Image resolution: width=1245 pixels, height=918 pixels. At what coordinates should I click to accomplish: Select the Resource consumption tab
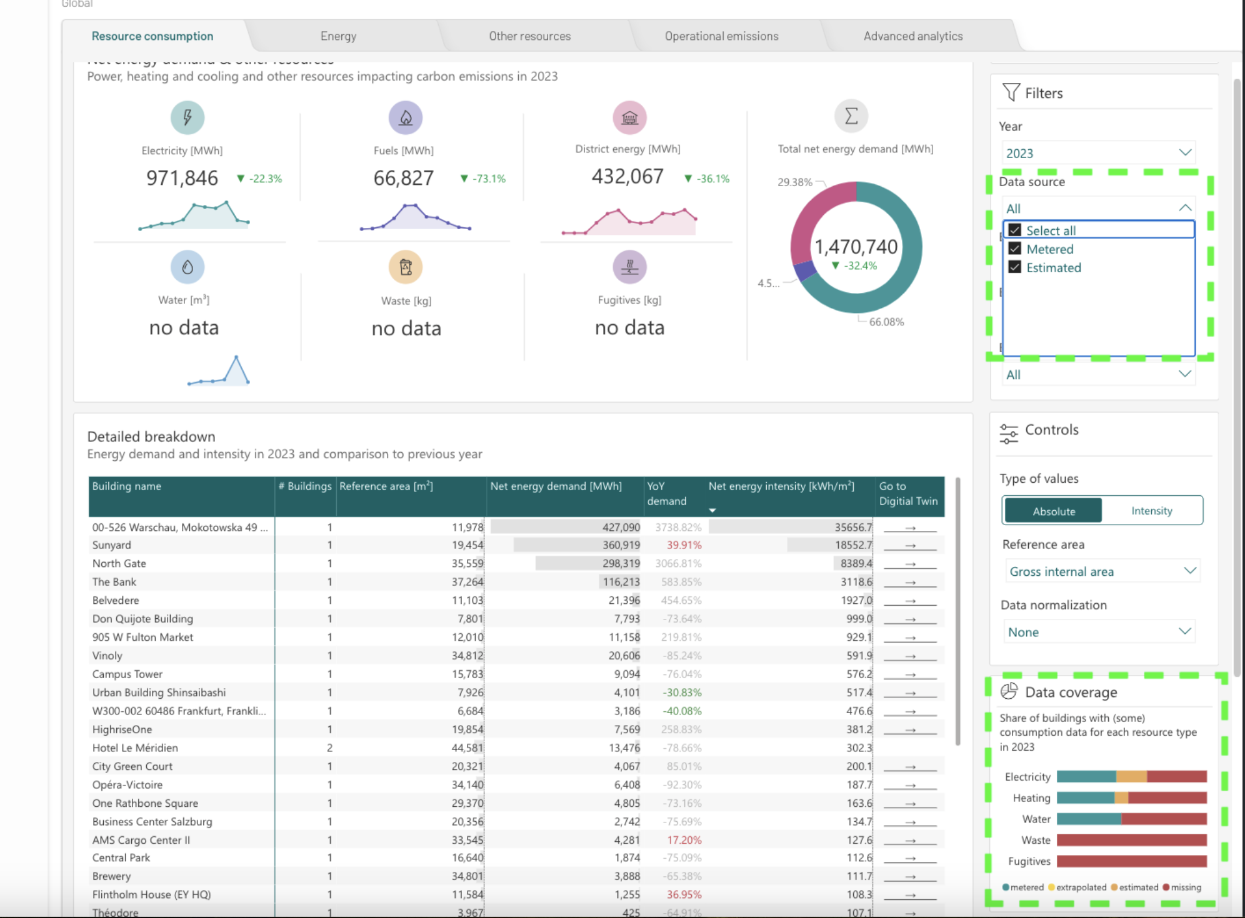[x=152, y=36]
